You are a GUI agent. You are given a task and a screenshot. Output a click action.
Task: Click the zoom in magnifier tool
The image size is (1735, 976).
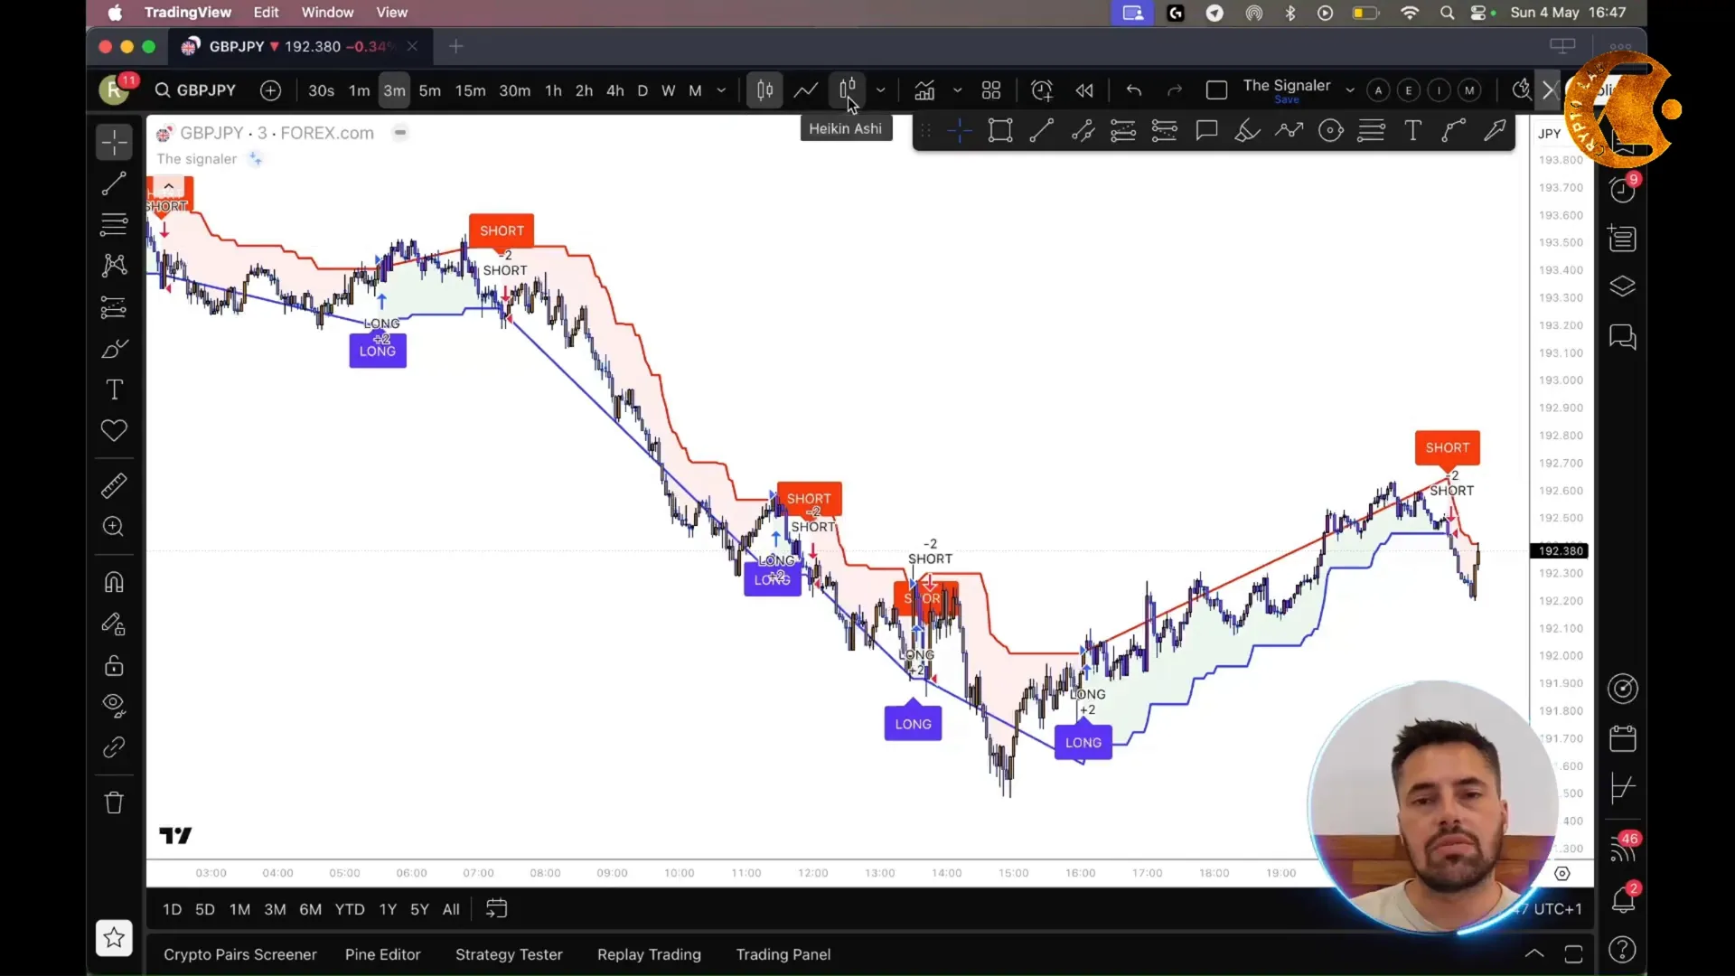click(114, 527)
